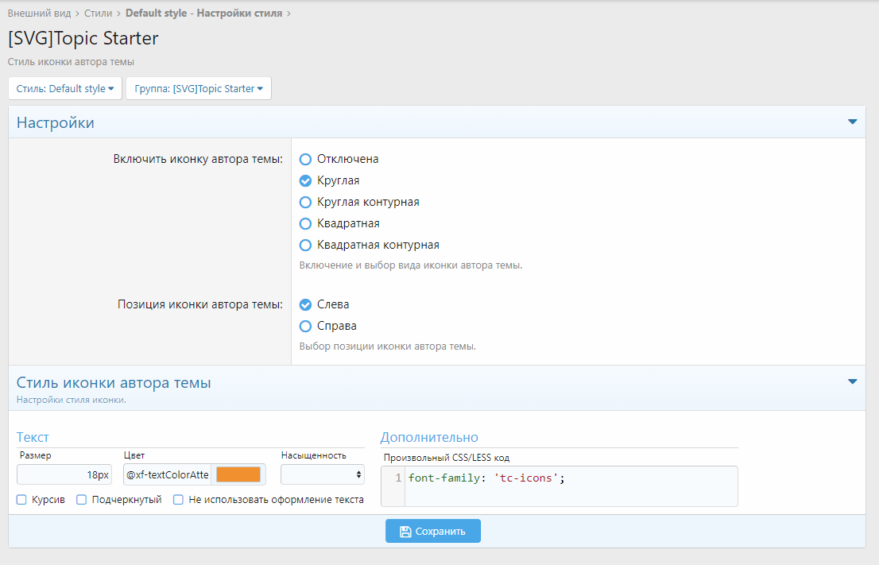This screenshot has width=879, height=565.
Task: Open the Насыщенность select box
Action: click(x=322, y=474)
